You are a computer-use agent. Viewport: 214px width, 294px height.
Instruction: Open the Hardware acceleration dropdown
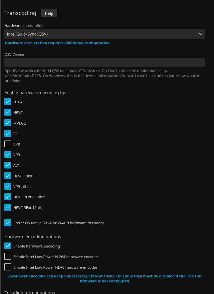100,34
